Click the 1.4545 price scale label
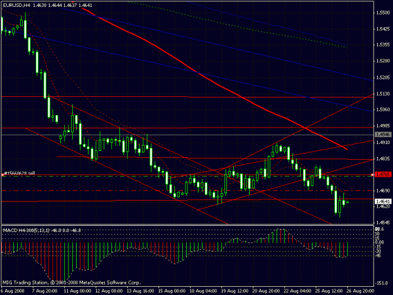393x295 pixels. 383,222
